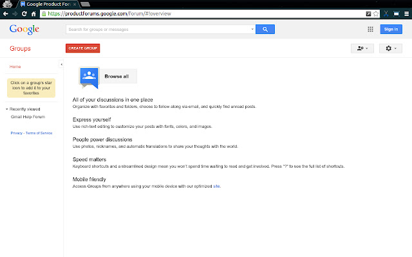Open the optimized mobile site link

[216, 186]
